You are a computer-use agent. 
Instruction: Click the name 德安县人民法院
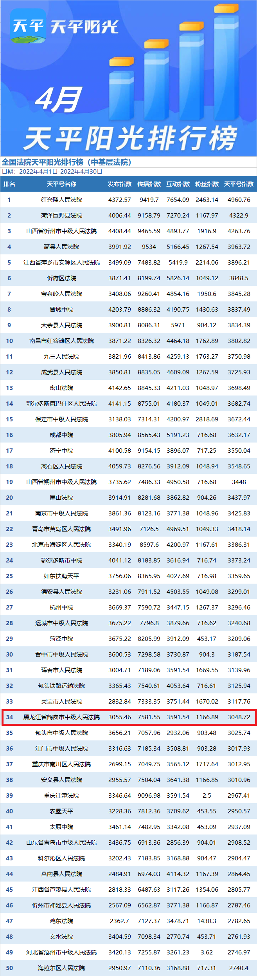61,591
